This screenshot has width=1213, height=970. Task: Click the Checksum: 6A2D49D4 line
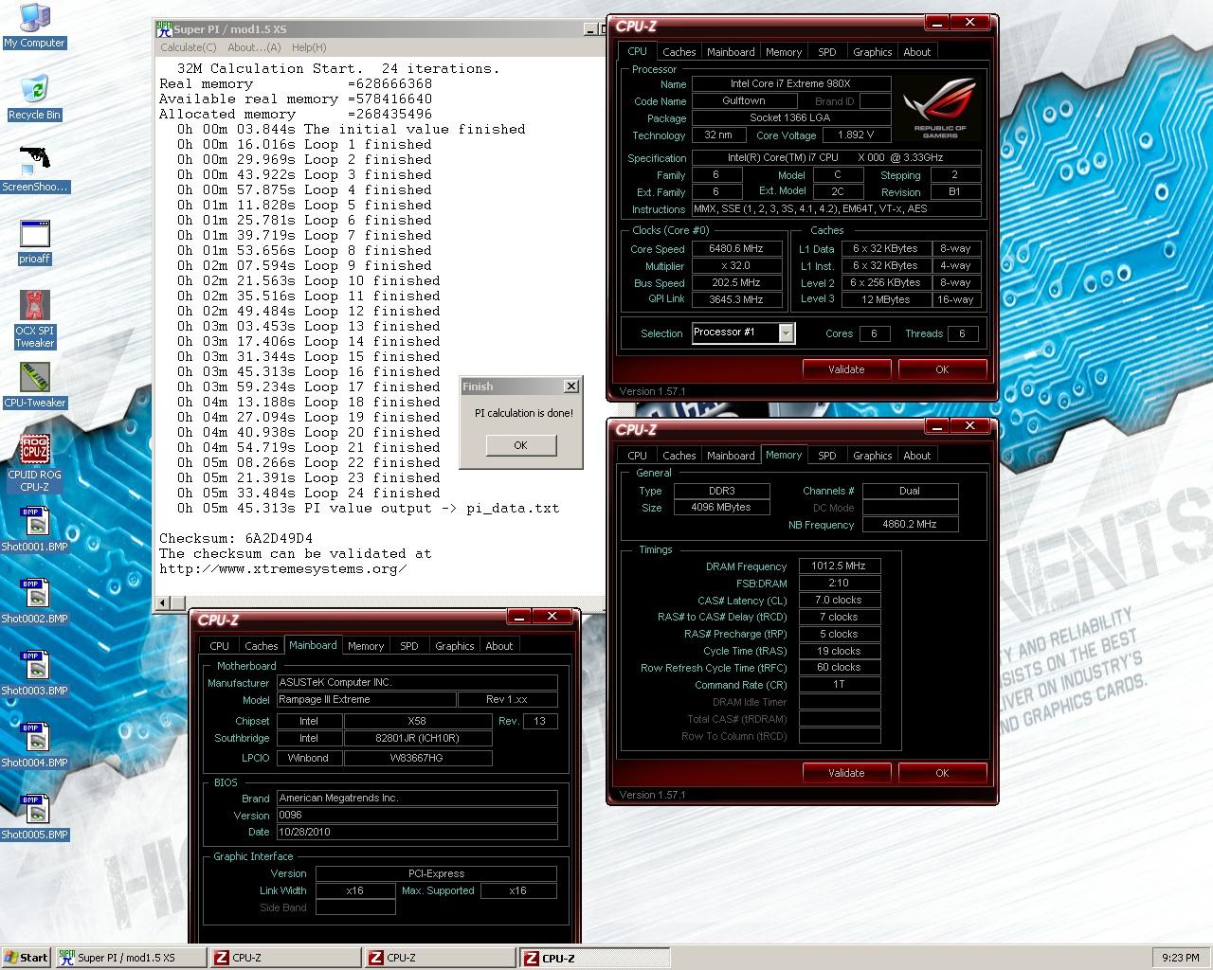(236, 538)
